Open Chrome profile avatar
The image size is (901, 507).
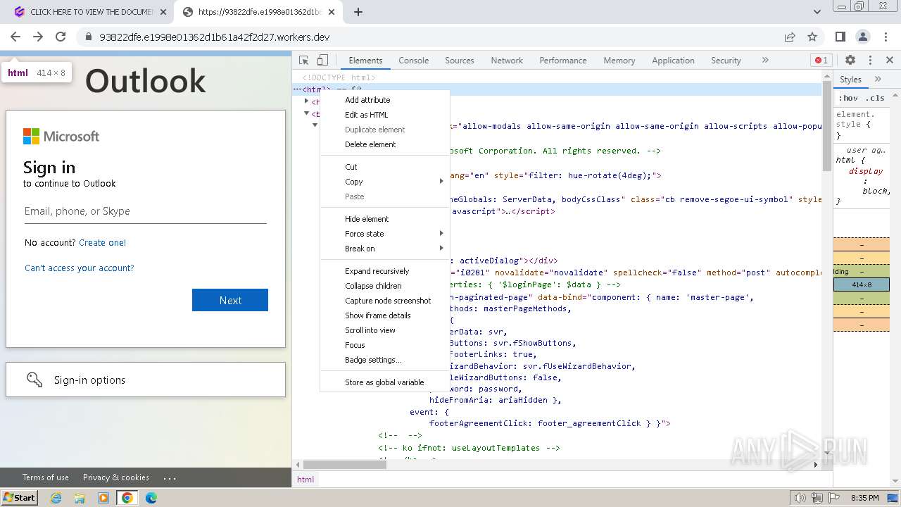click(x=863, y=37)
